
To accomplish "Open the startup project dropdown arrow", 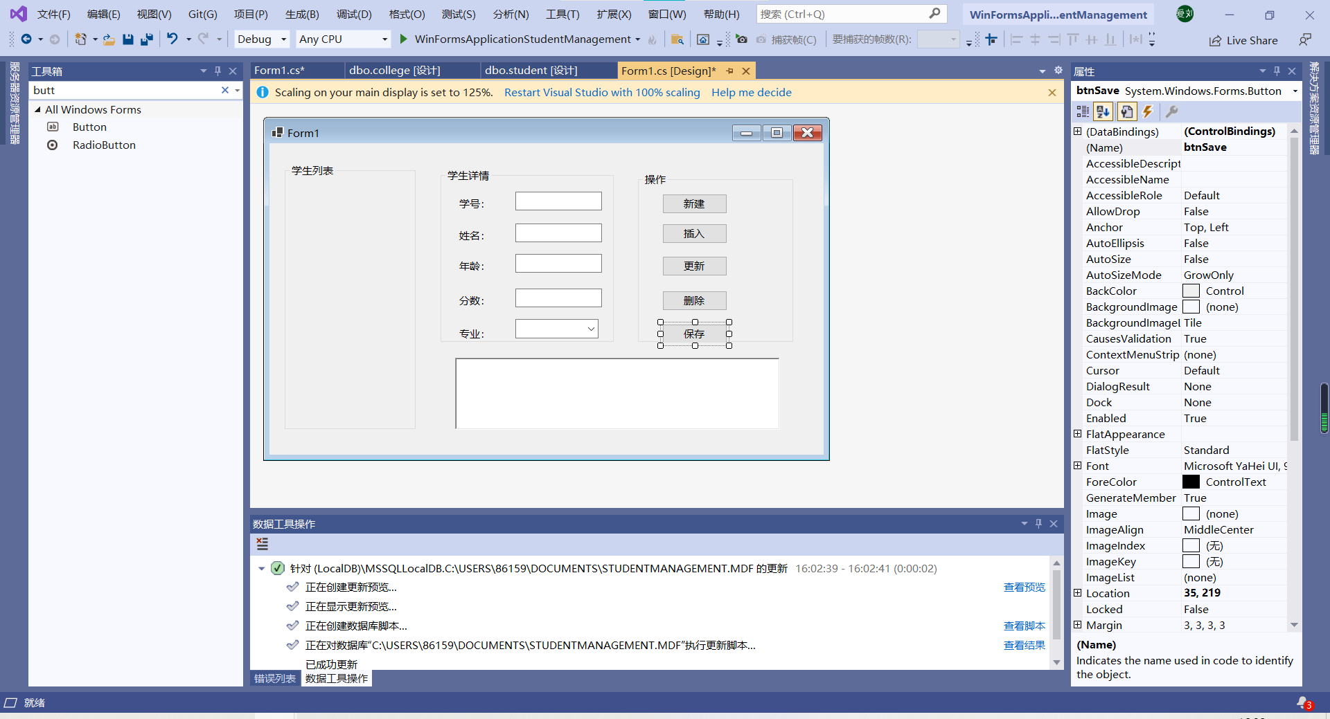I will (638, 39).
